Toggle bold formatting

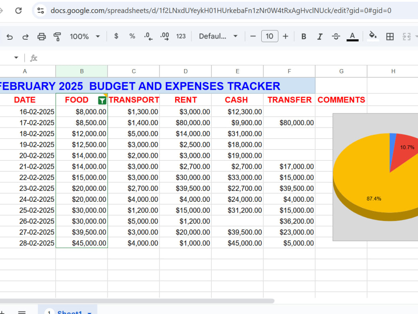pyautogui.click(x=303, y=36)
